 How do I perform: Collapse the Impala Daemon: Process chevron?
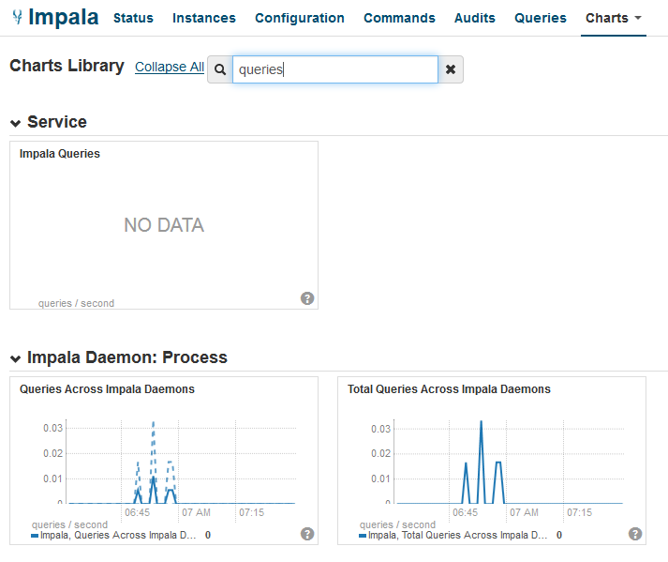pos(15,359)
